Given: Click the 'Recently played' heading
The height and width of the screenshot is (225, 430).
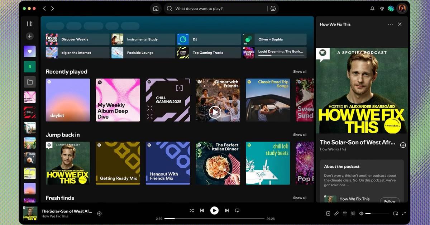Looking at the screenshot, I should pos(67,72).
